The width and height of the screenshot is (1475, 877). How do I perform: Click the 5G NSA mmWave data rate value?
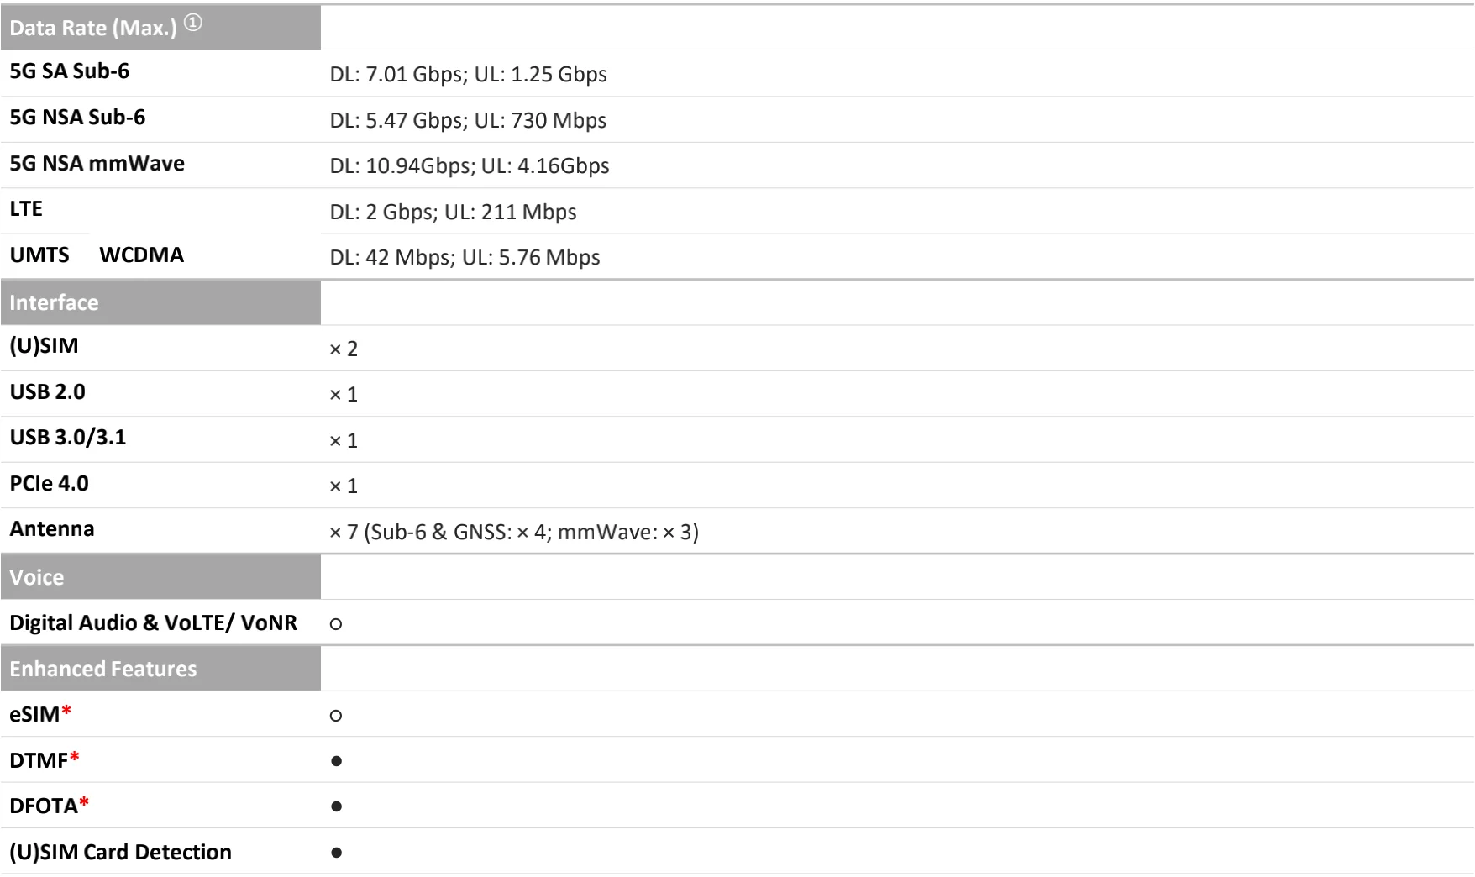pos(470,165)
